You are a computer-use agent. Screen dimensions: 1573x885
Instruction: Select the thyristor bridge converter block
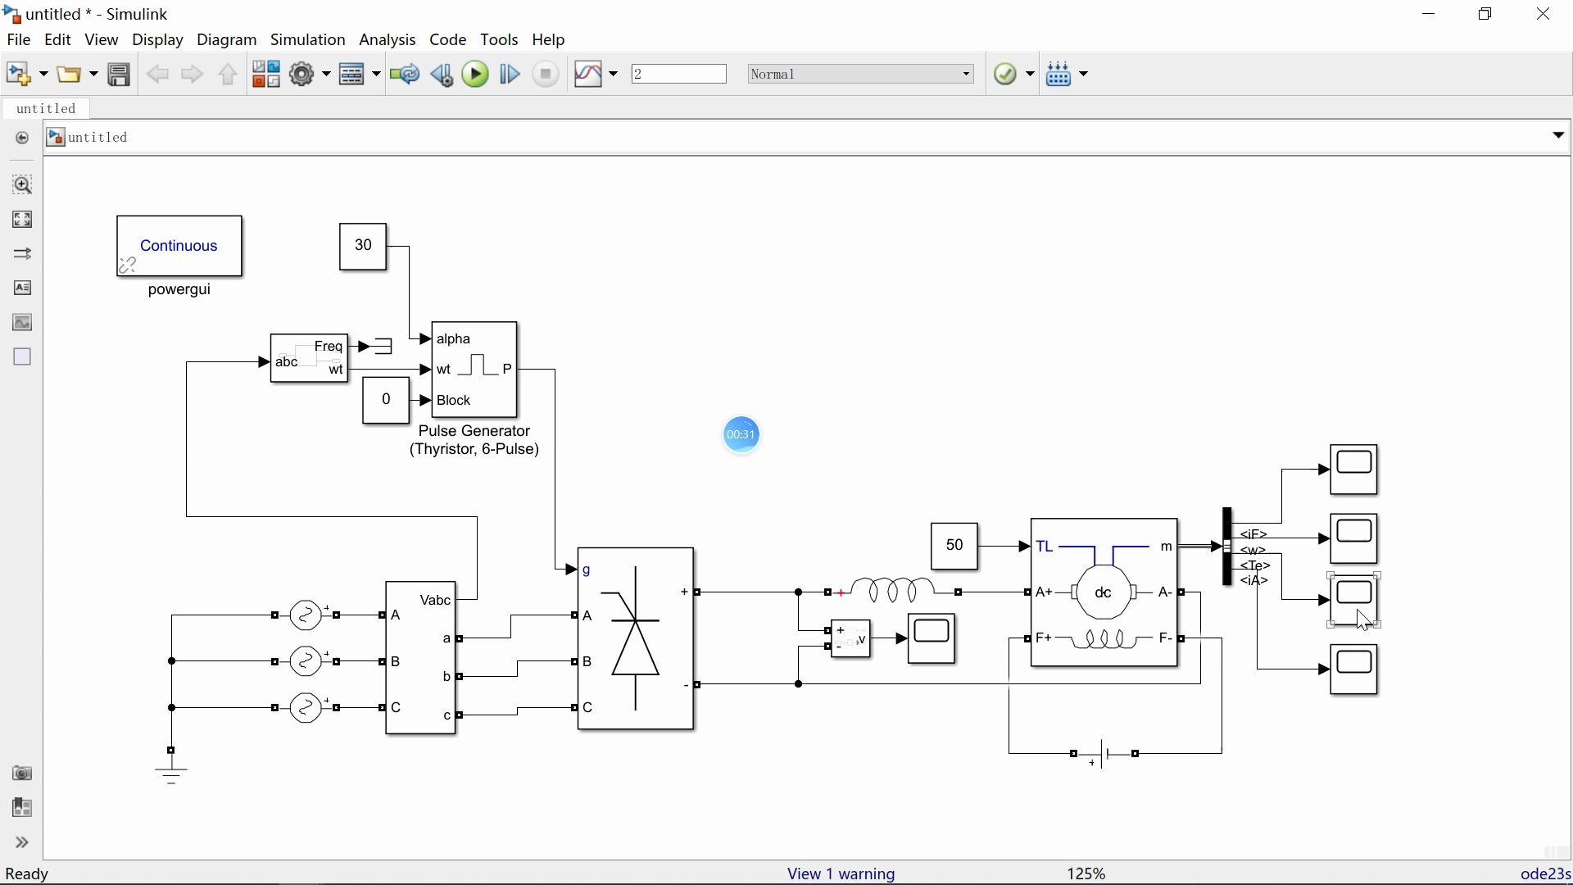[637, 638]
